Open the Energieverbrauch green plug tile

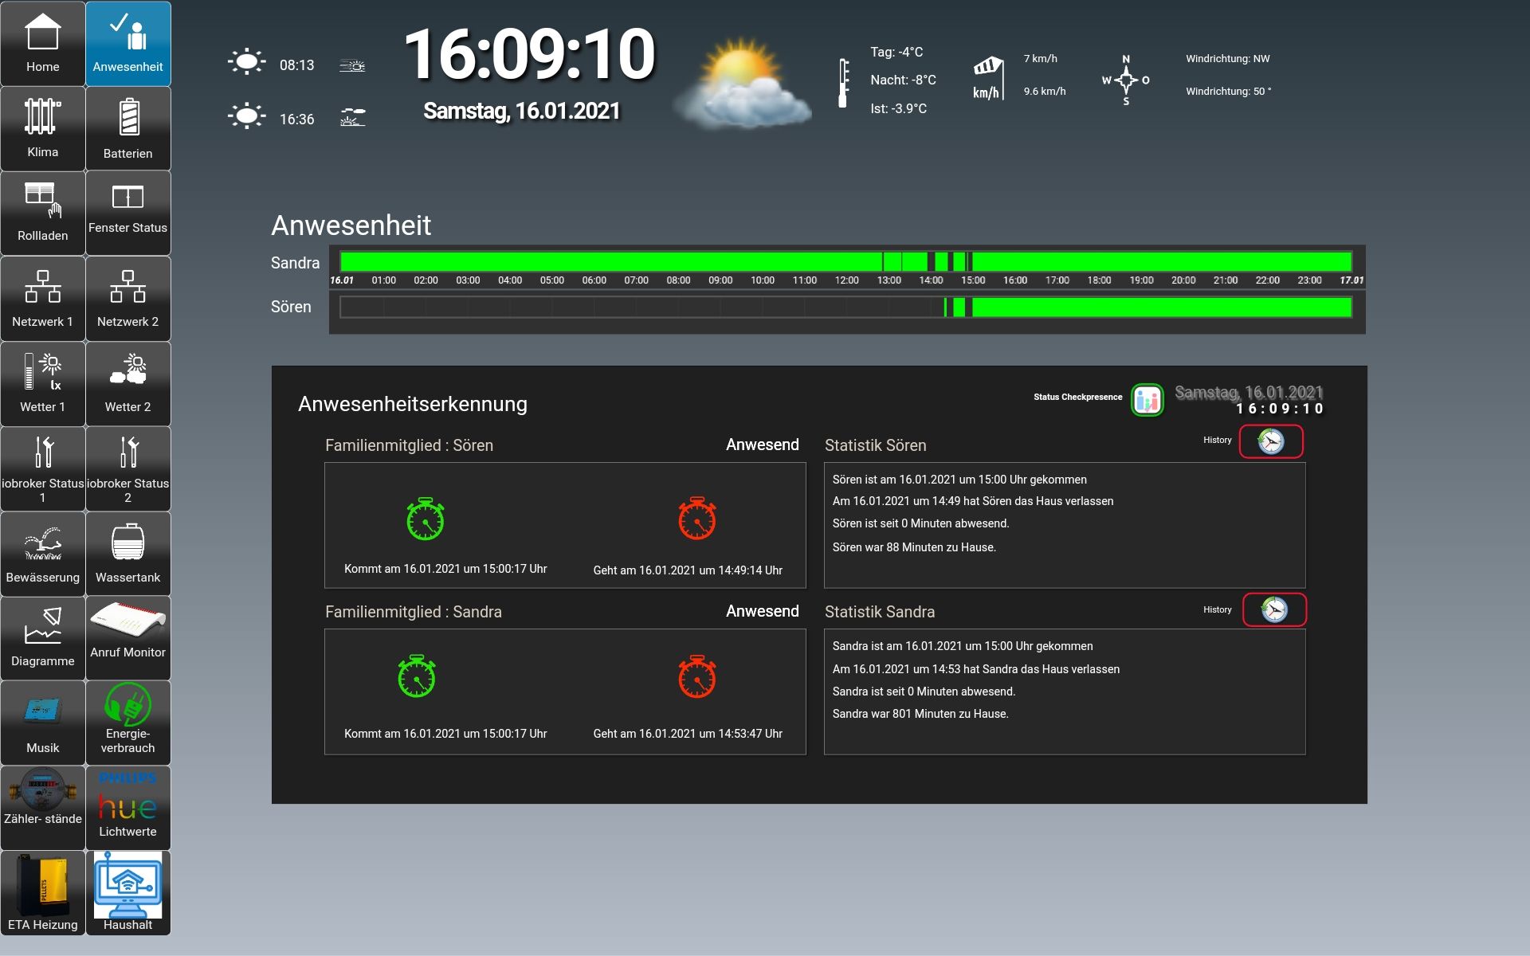point(127,722)
